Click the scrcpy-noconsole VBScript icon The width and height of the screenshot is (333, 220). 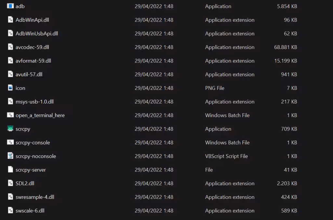coord(10,156)
